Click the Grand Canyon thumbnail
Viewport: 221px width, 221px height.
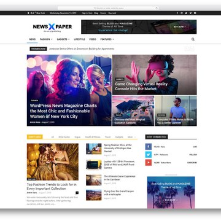[94, 195]
